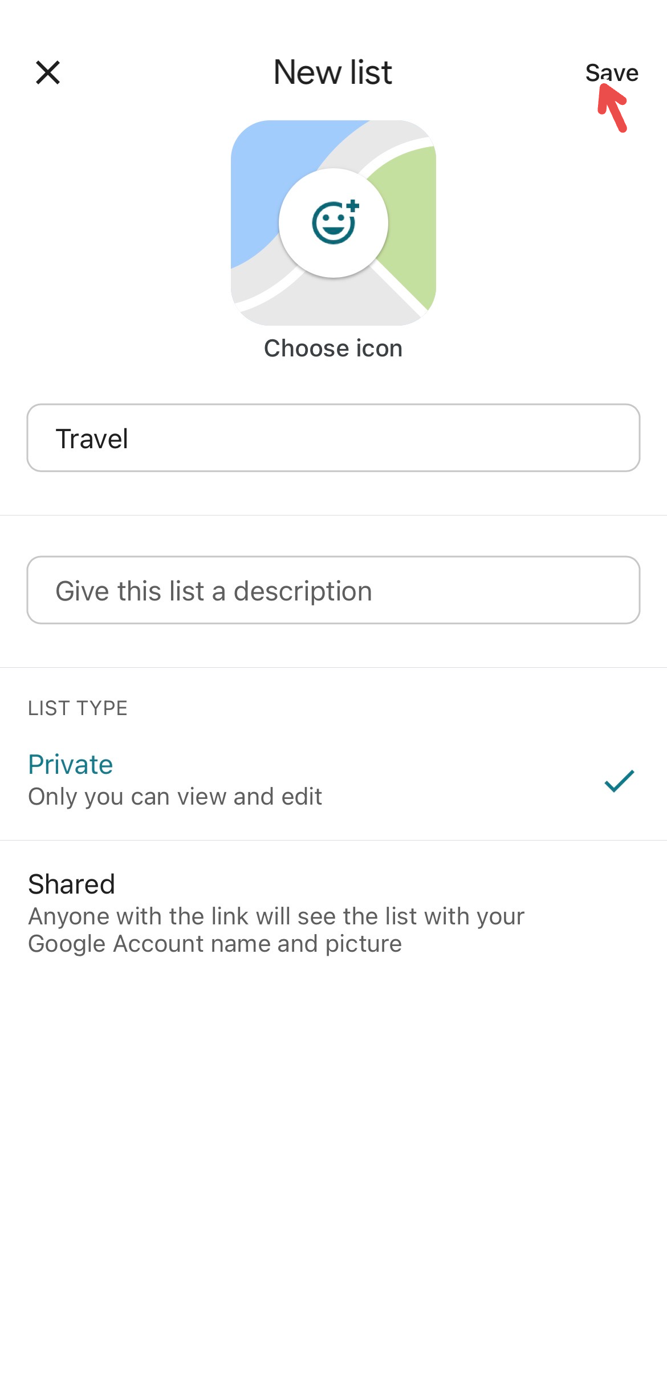The width and height of the screenshot is (667, 1388).
Task: Expand icon selection below New list title
Action: pos(332,224)
